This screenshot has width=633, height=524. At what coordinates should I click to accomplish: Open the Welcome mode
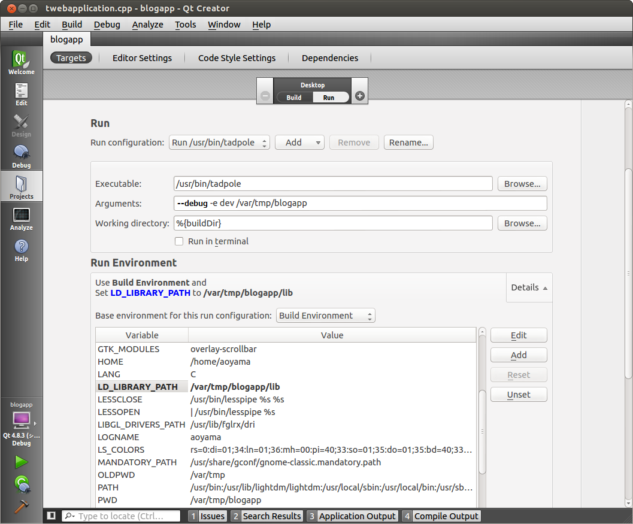pos(22,63)
